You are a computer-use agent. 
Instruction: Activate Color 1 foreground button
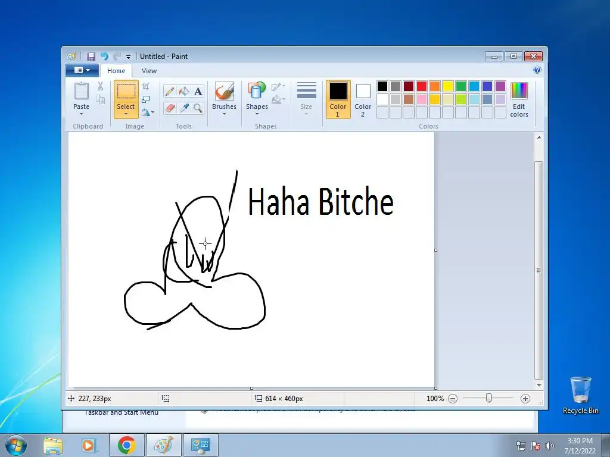click(x=338, y=99)
